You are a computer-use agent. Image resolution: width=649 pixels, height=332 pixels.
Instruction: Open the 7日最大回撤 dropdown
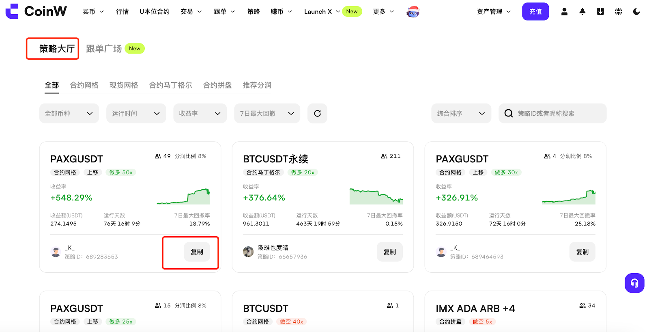coord(267,113)
